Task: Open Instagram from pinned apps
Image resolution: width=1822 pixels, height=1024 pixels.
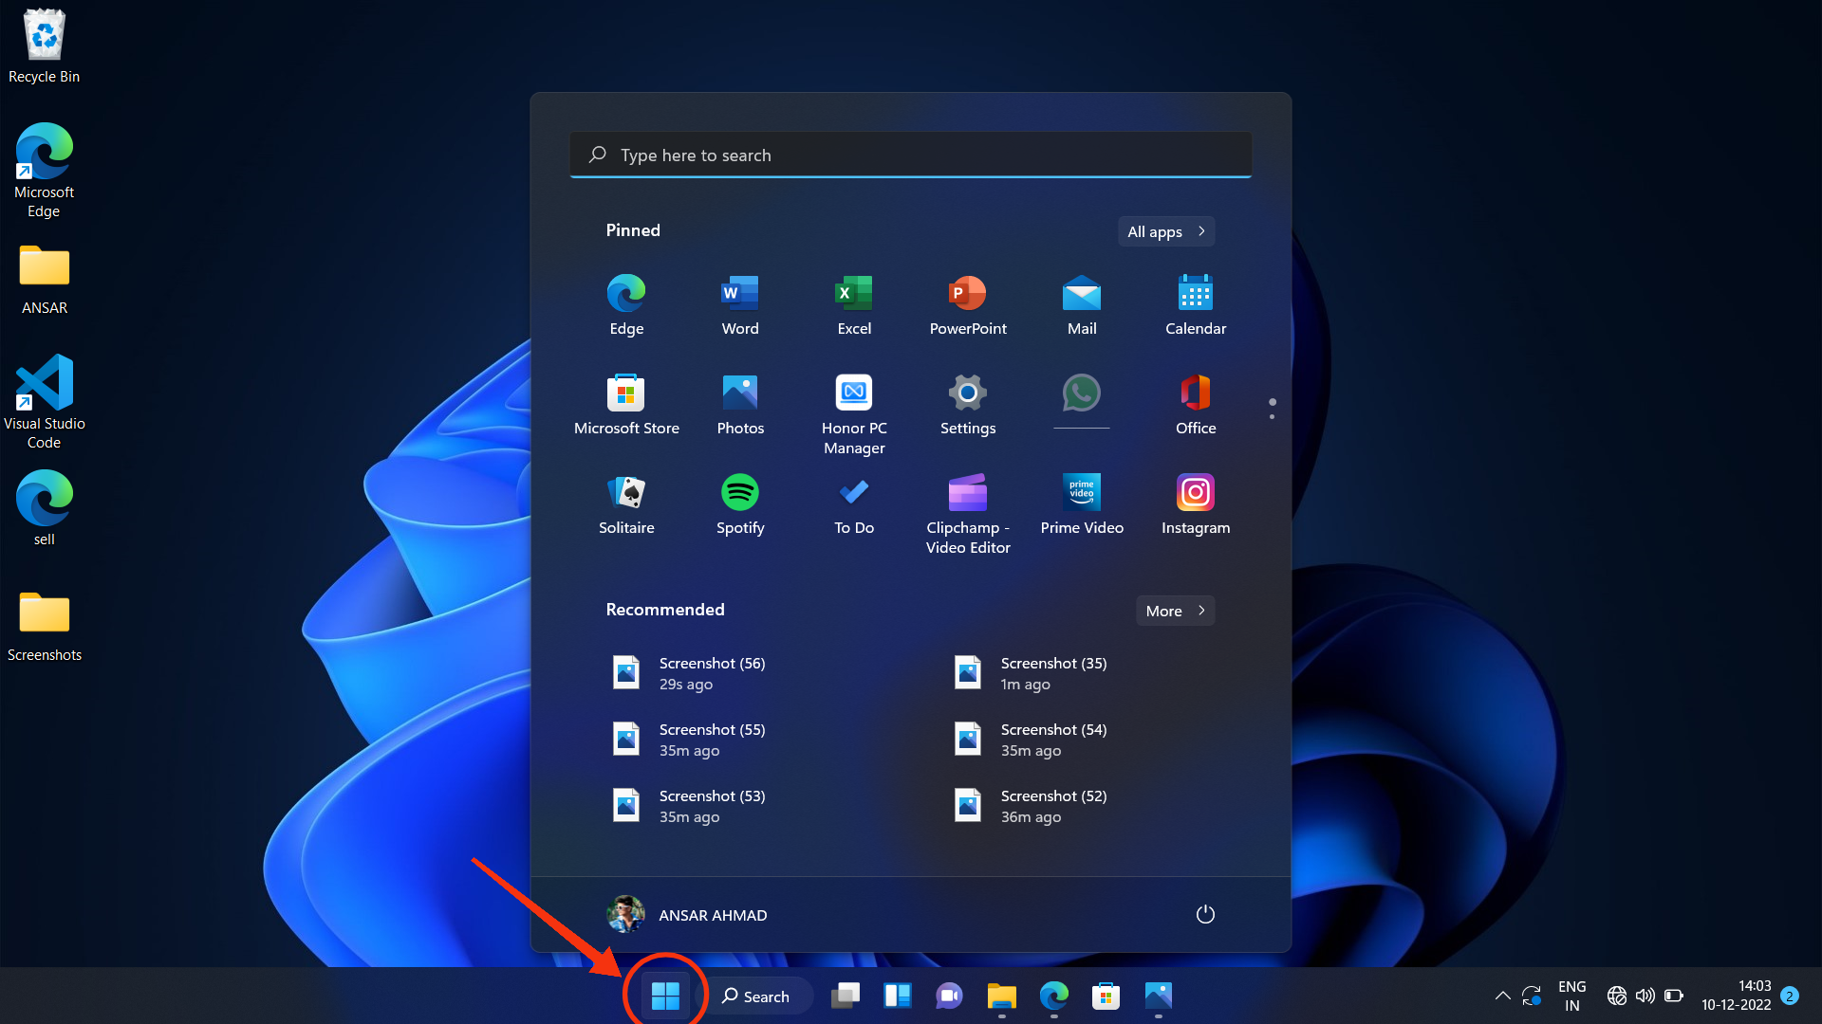Action: (1196, 504)
